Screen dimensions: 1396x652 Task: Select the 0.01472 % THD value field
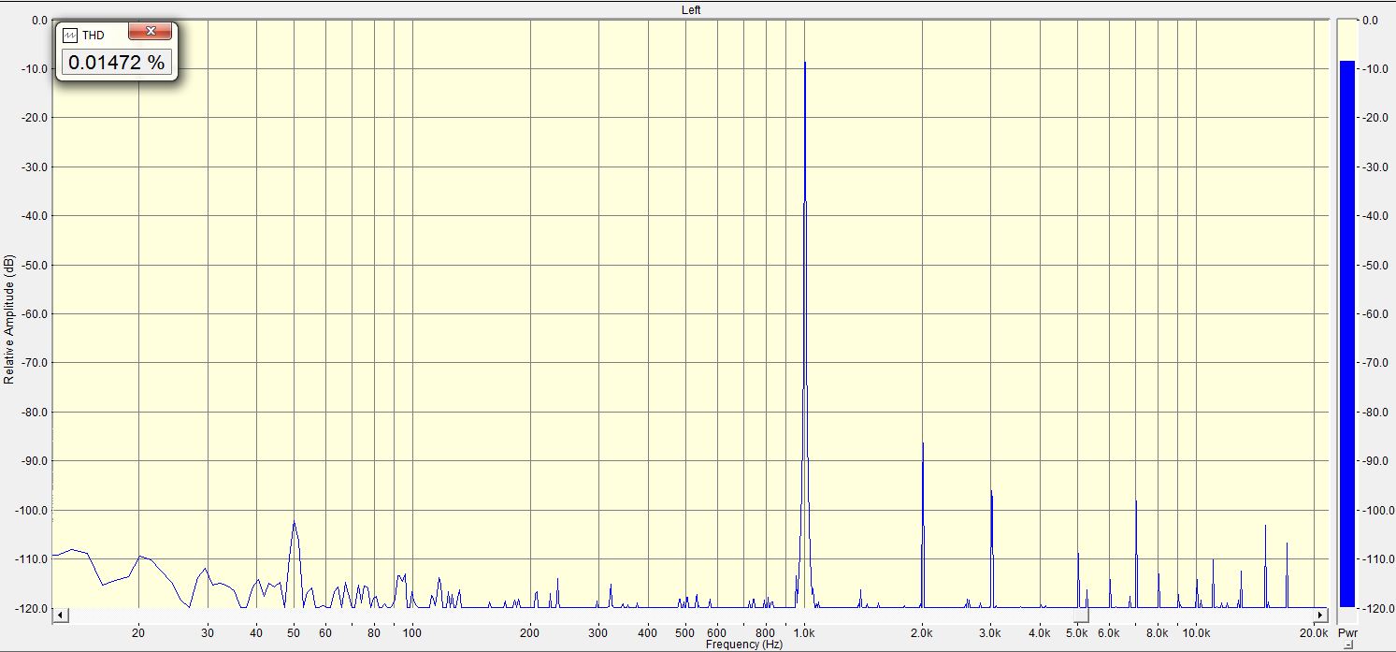coord(116,63)
